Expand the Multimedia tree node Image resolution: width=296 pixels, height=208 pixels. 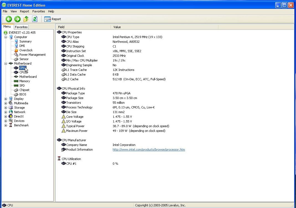[x=6, y=103]
